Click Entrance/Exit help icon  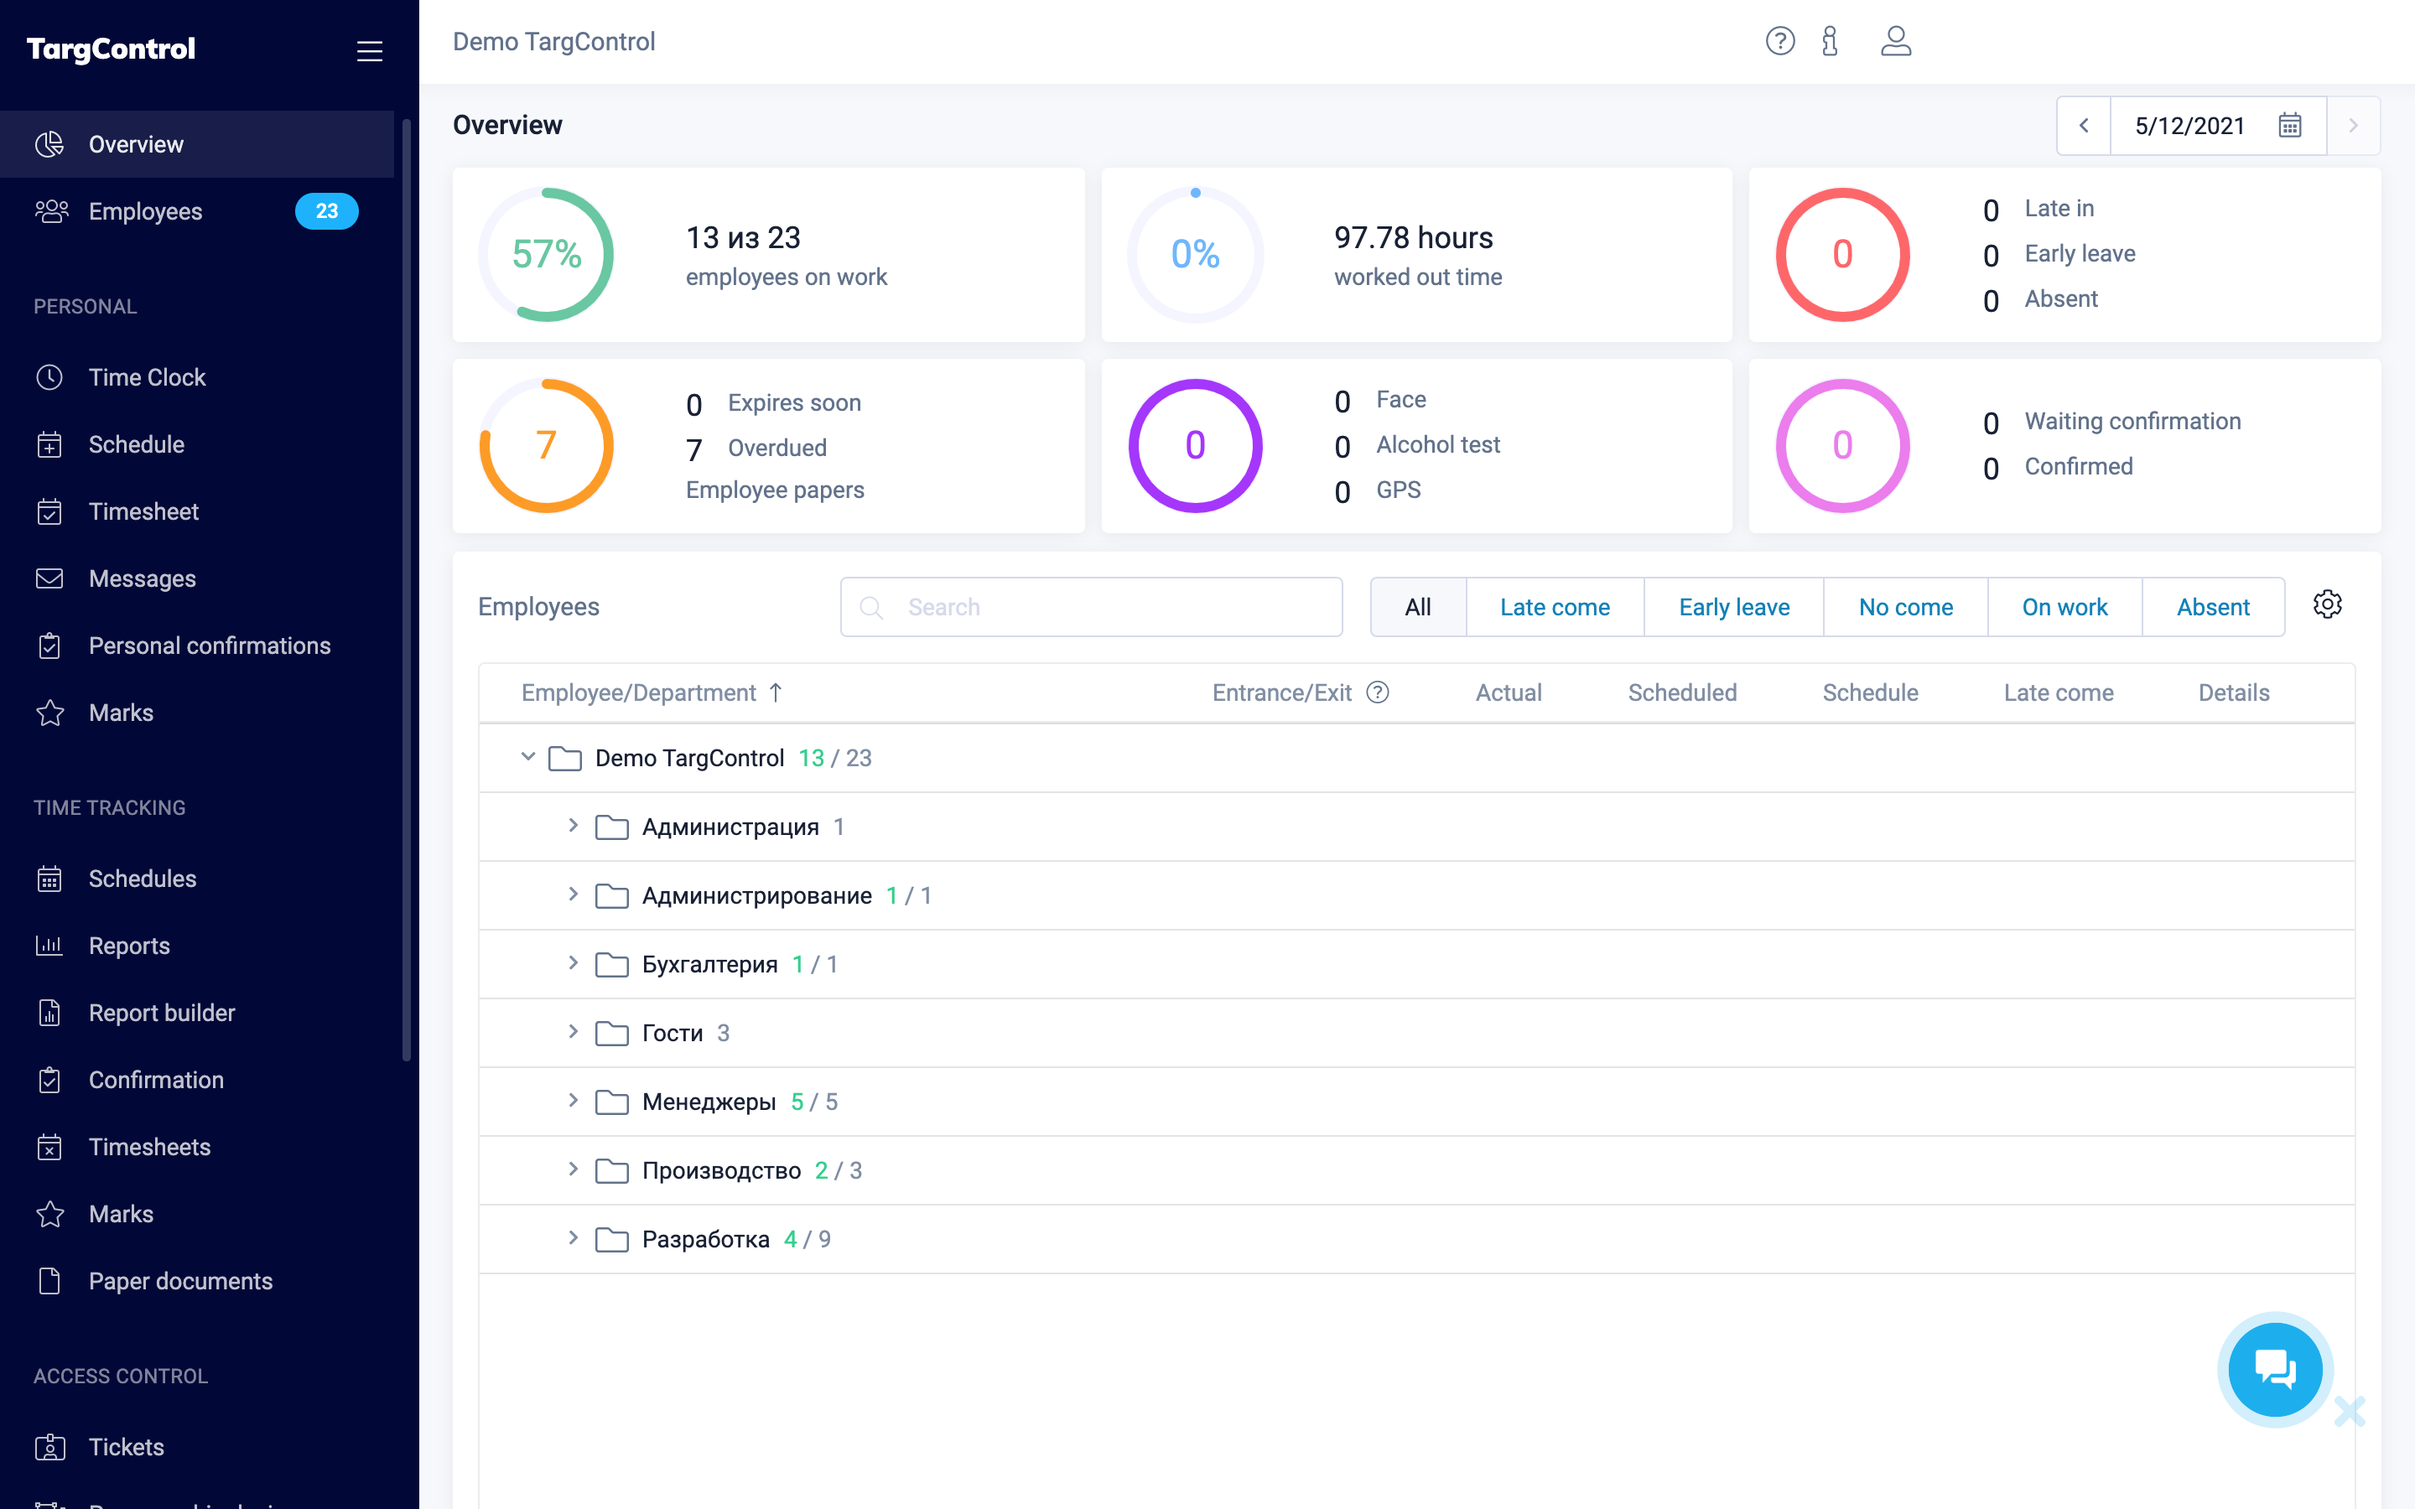click(x=1377, y=692)
